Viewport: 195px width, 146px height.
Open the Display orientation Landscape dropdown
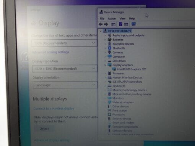pos(65,85)
